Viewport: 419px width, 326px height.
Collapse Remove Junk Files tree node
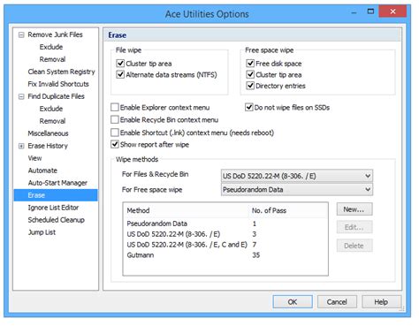(21, 34)
